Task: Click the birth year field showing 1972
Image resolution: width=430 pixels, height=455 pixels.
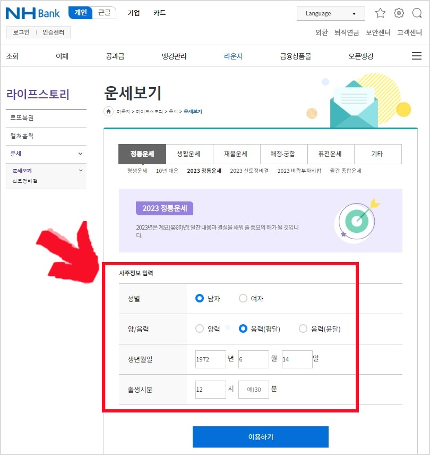Action: 211,359
